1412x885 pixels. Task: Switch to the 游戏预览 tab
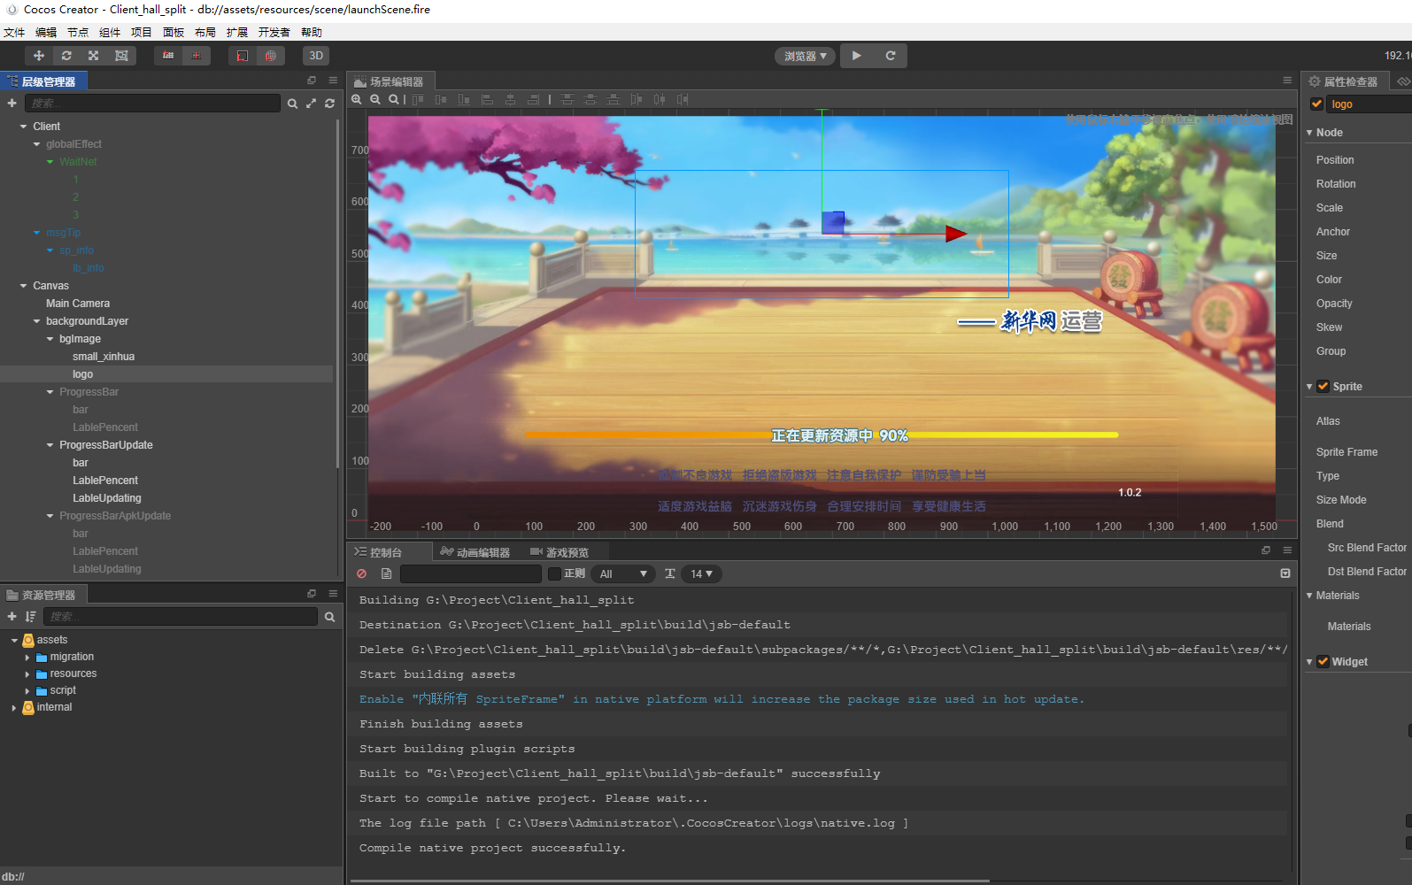559,552
